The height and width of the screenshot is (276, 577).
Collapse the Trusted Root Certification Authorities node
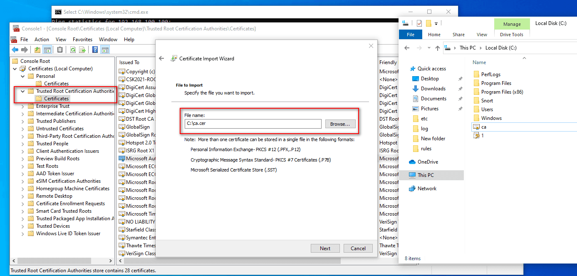point(23,91)
